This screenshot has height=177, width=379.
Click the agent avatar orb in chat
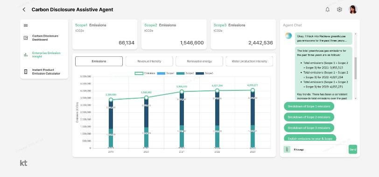pyautogui.click(x=288, y=36)
